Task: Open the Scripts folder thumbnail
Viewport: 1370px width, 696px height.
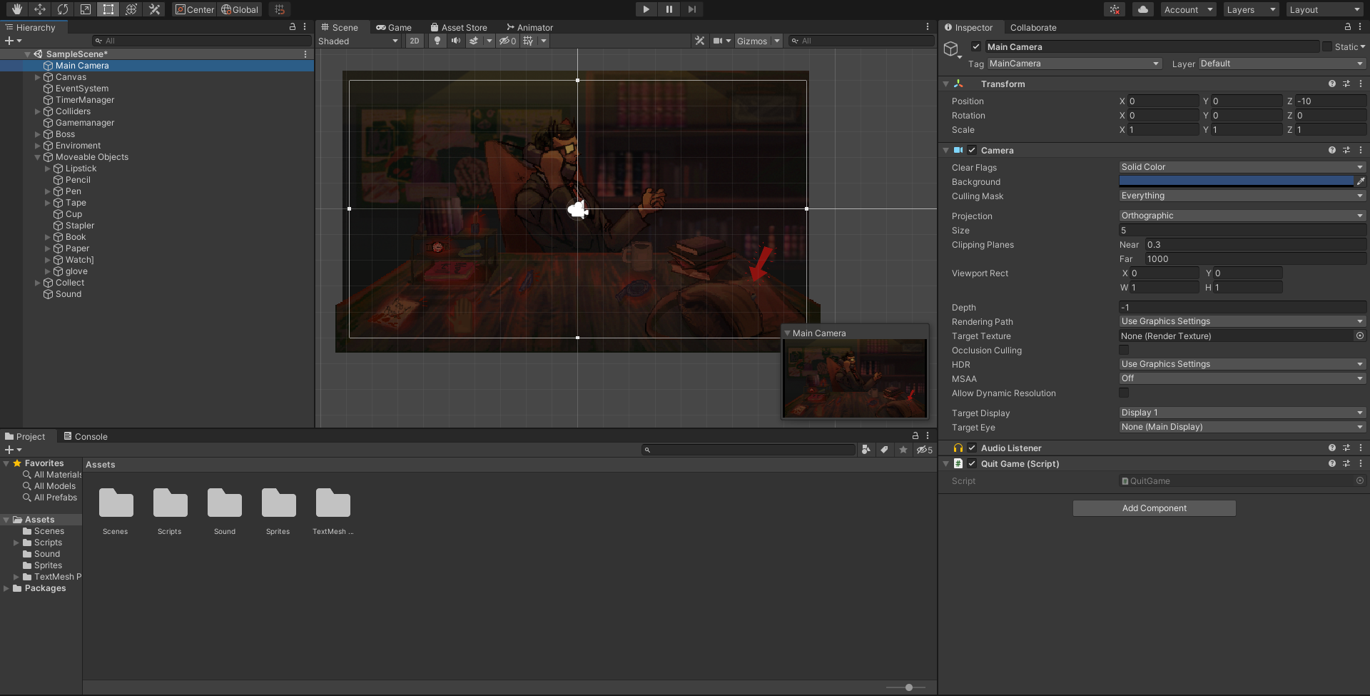Action: click(x=170, y=503)
